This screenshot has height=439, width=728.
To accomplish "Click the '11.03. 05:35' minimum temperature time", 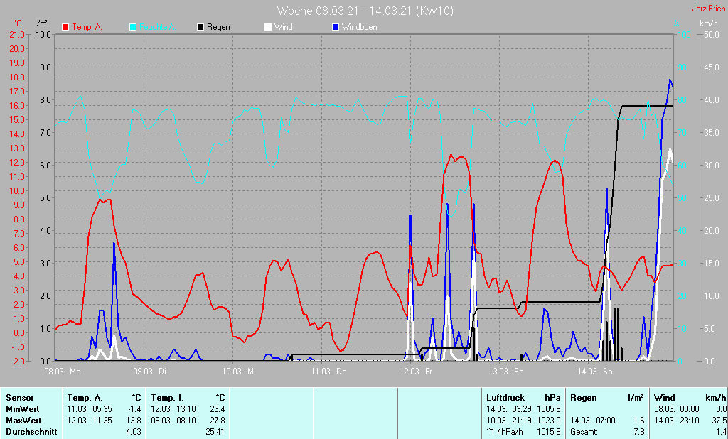I will (90, 409).
